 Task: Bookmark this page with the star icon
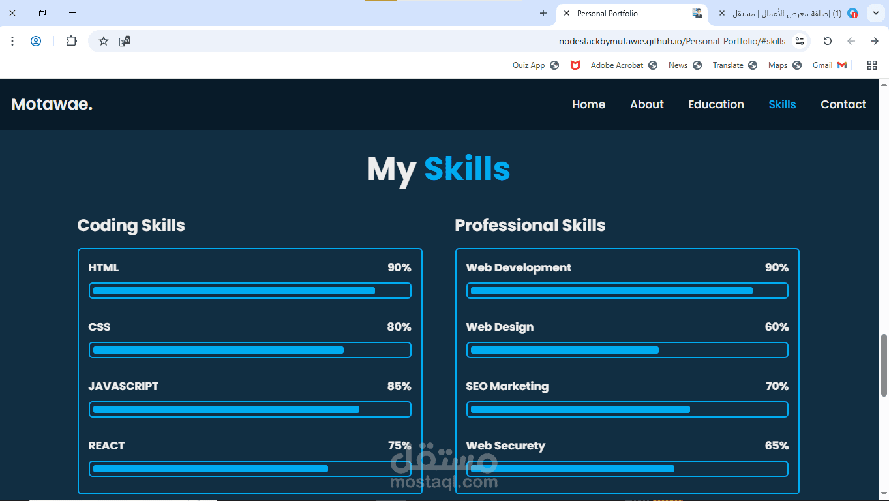click(x=104, y=41)
